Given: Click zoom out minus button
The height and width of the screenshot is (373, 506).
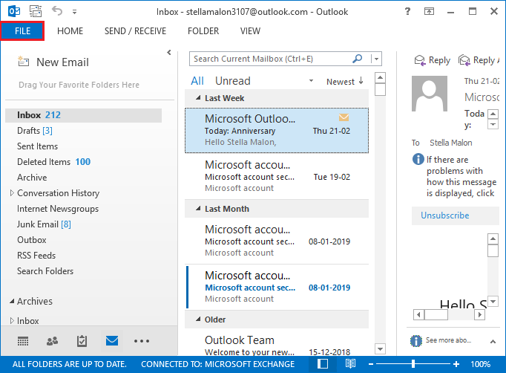Looking at the screenshot, I should coord(371,364).
